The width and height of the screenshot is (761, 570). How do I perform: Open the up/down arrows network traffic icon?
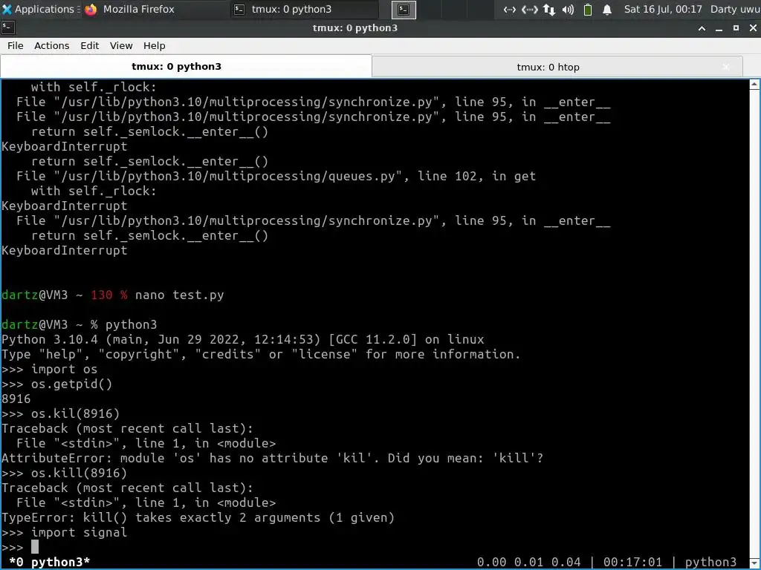click(549, 9)
